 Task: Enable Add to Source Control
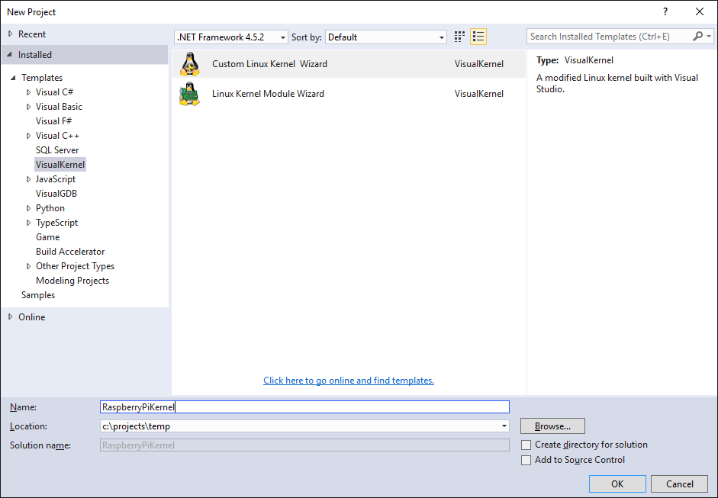[526, 460]
